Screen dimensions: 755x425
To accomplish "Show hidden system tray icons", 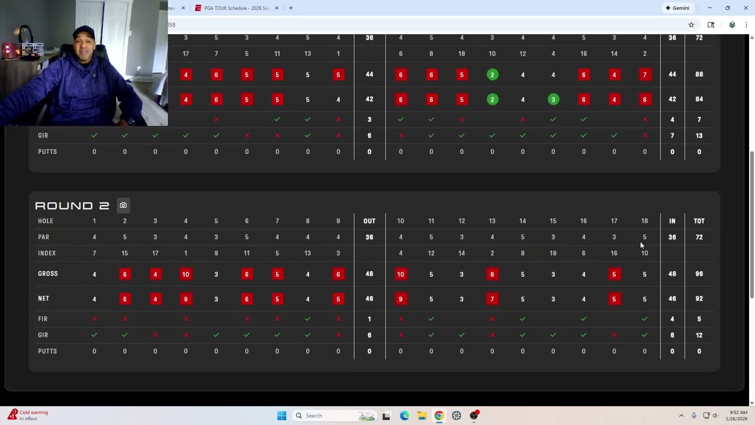I will click(x=681, y=416).
